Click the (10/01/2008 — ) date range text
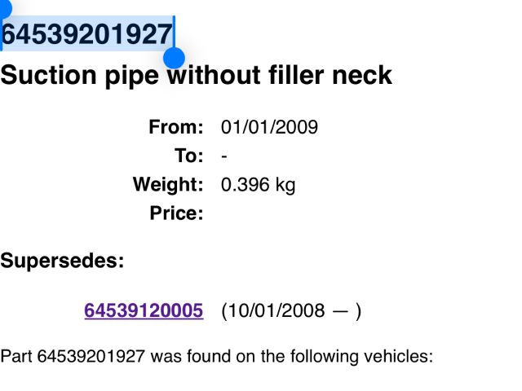The height and width of the screenshot is (391, 522). click(290, 310)
